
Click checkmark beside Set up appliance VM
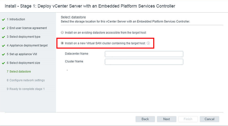pyautogui.click(x=3, y=54)
